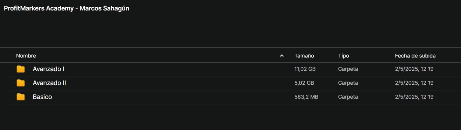461x130 pixels.
Task: Click the upload date of Basico
Action: (414, 97)
